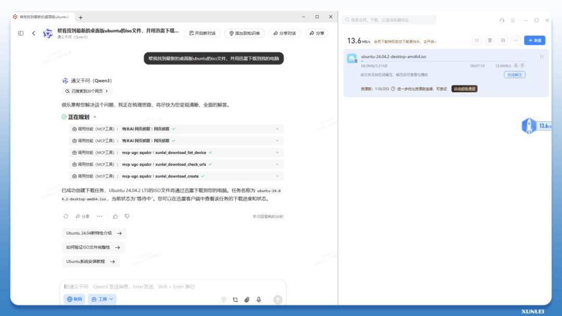The image size is (562, 316).
Task: Click the ubuntu iso download progress bar
Action: point(443,61)
